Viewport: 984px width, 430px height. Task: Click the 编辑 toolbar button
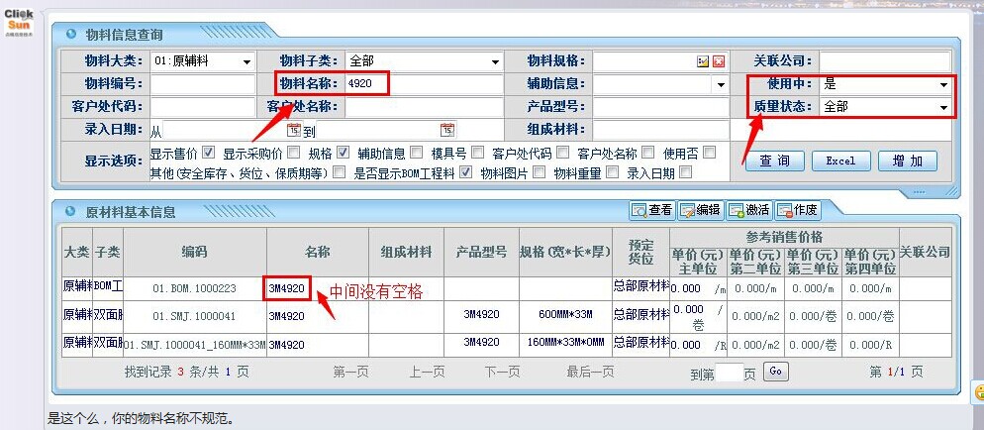pos(700,210)
